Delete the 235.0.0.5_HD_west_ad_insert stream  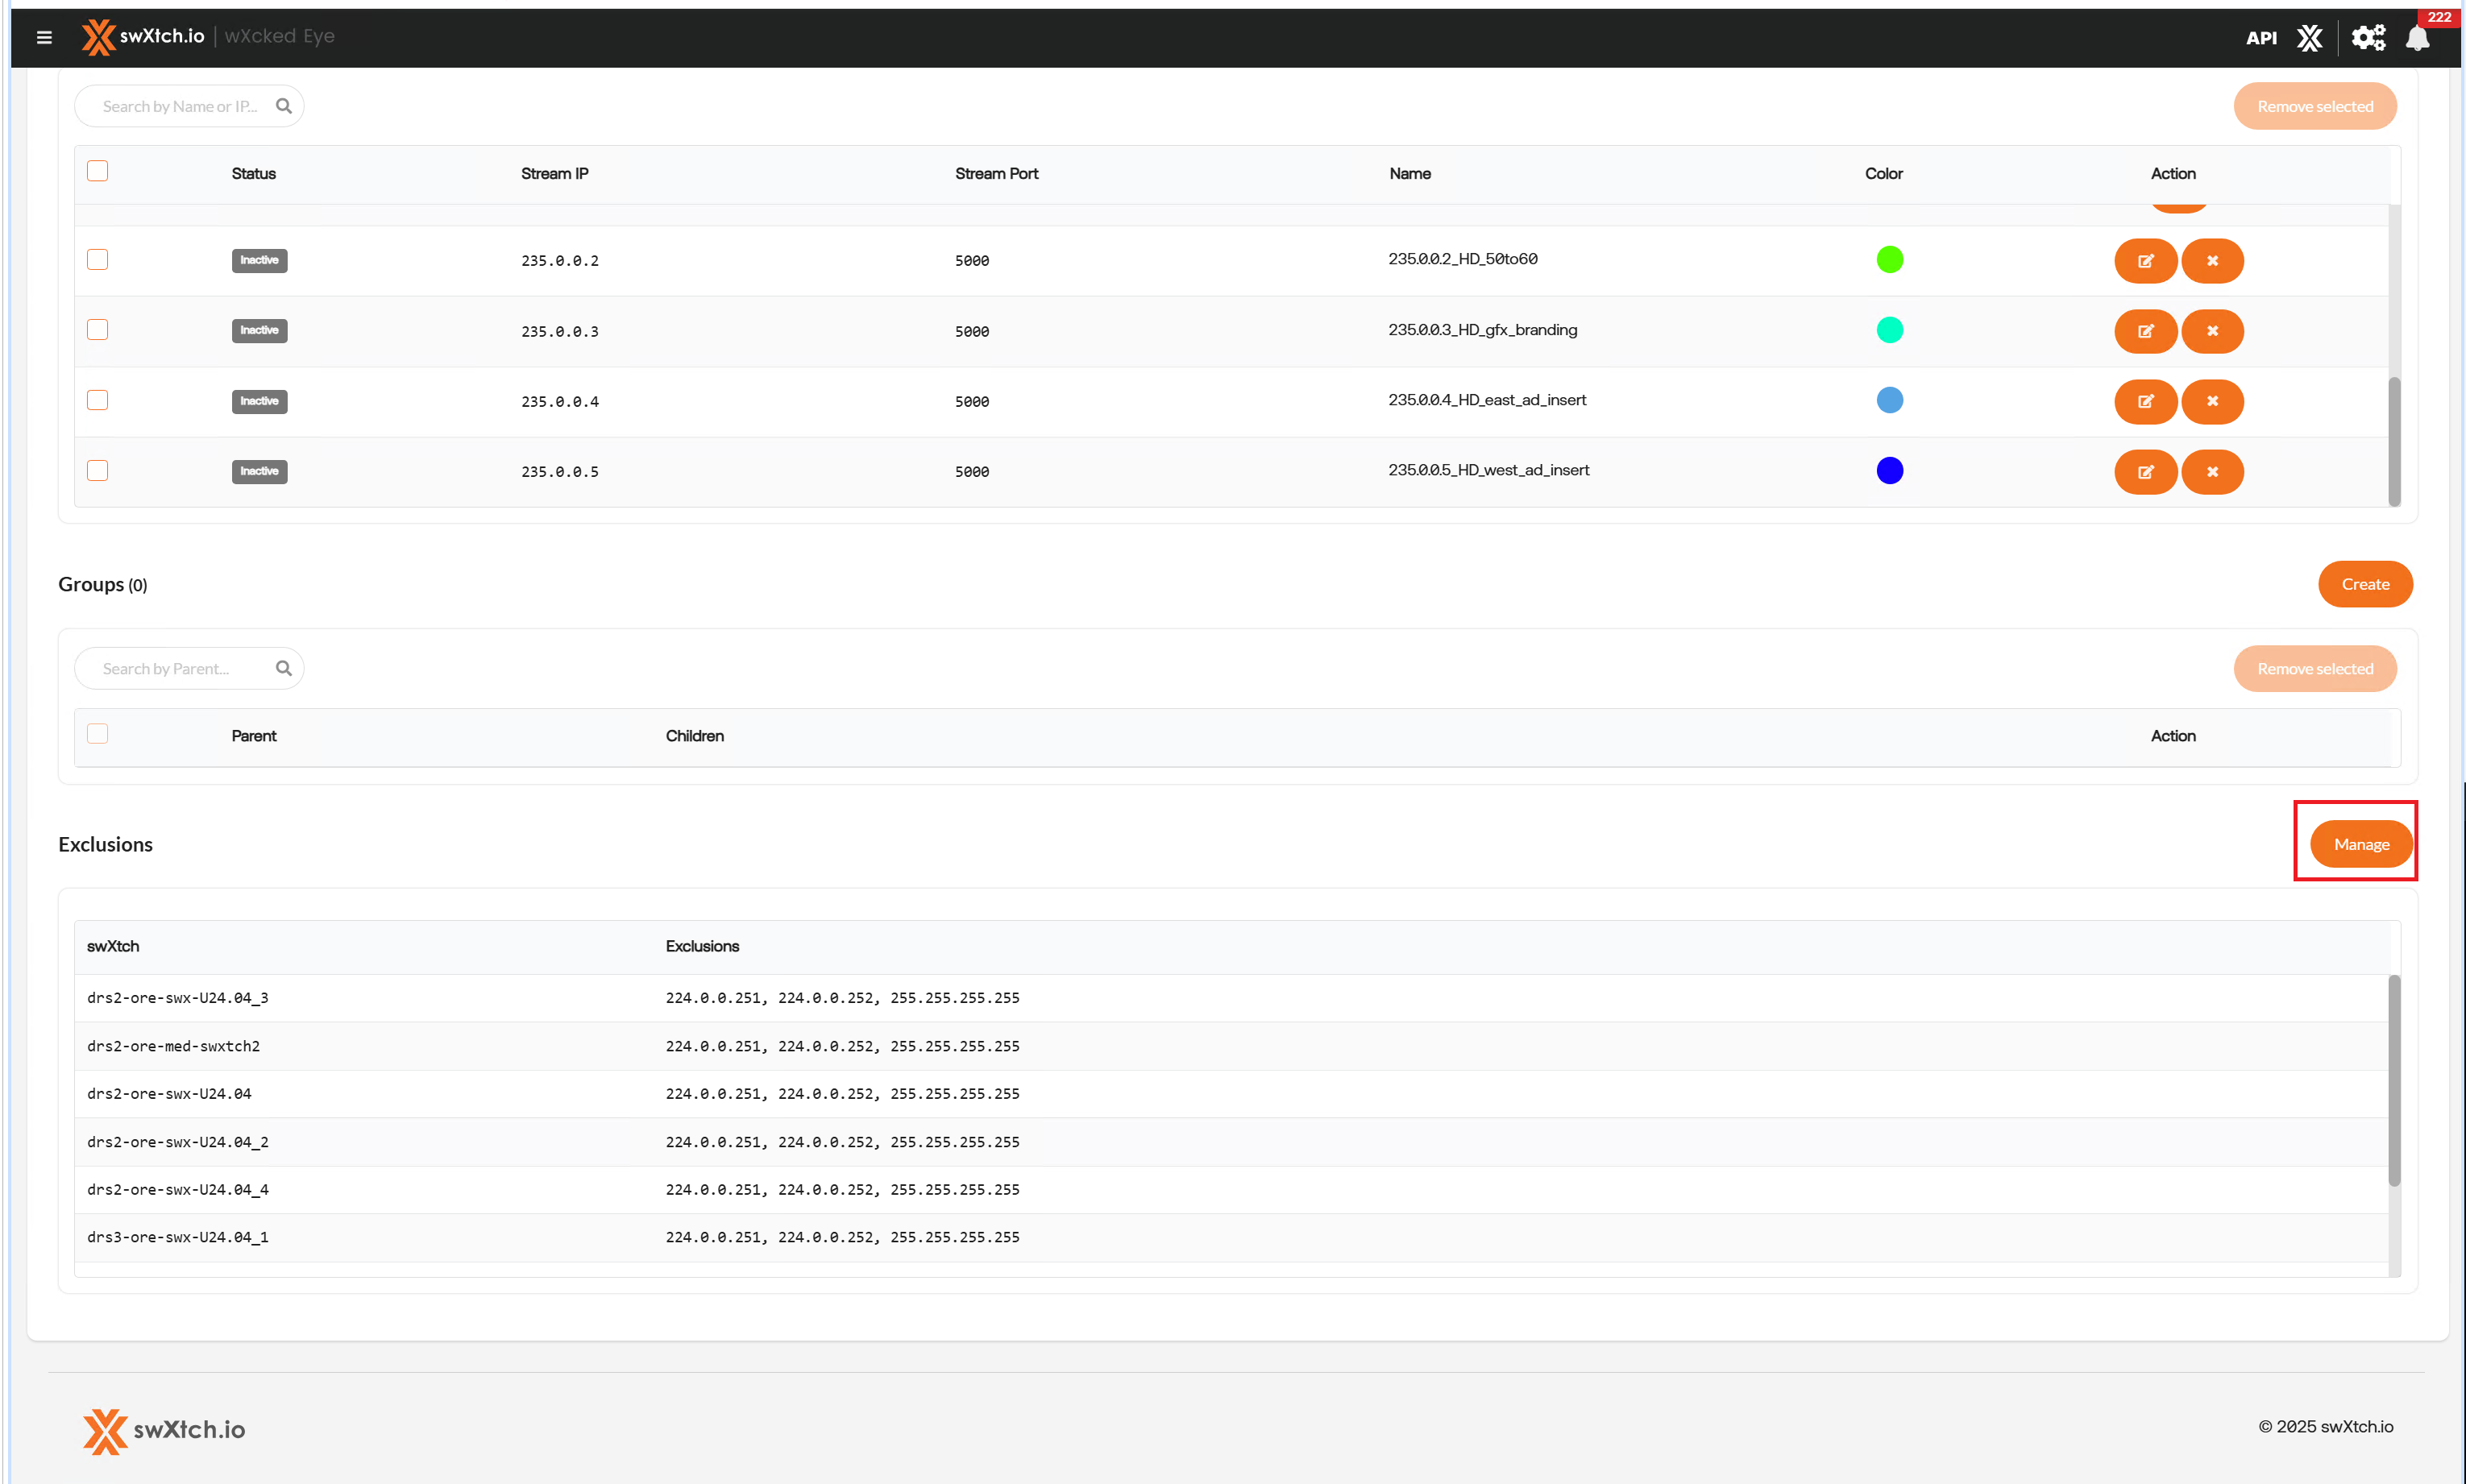click(2212, 472)
